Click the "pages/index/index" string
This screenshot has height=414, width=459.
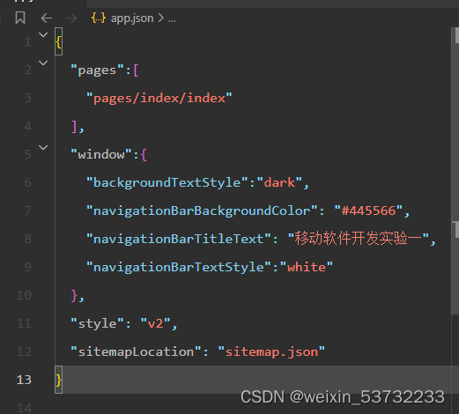pyautogui.click(x=159, y=99)
